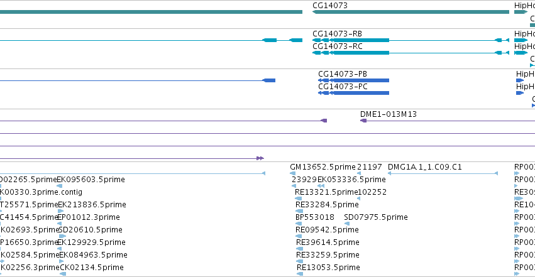Click the EK213836.5prime EST label
The width and height of the screenshot is (535, 277).
point(92,205)
